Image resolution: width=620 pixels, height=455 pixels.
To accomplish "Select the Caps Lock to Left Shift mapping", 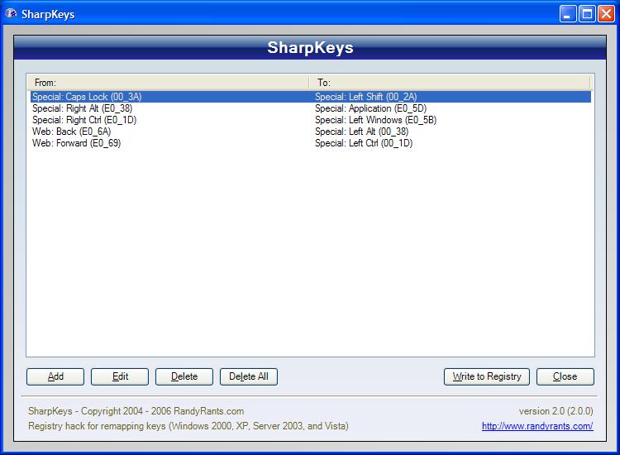I will [311, 97].
